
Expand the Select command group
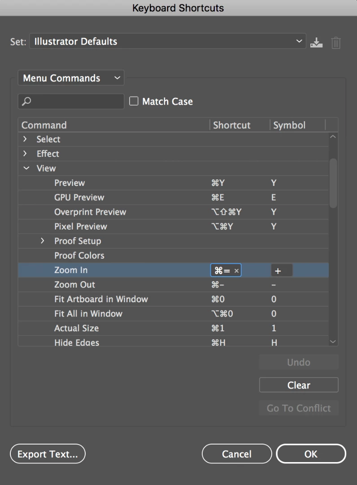(25, 139)
